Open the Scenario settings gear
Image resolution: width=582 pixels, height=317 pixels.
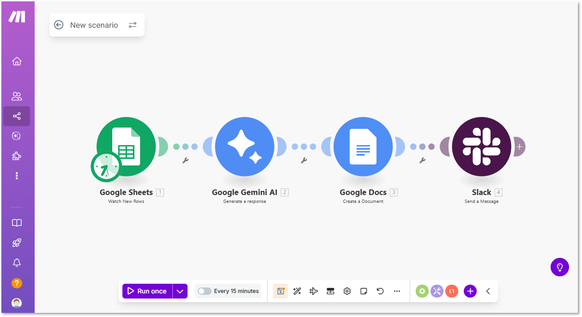347,291
